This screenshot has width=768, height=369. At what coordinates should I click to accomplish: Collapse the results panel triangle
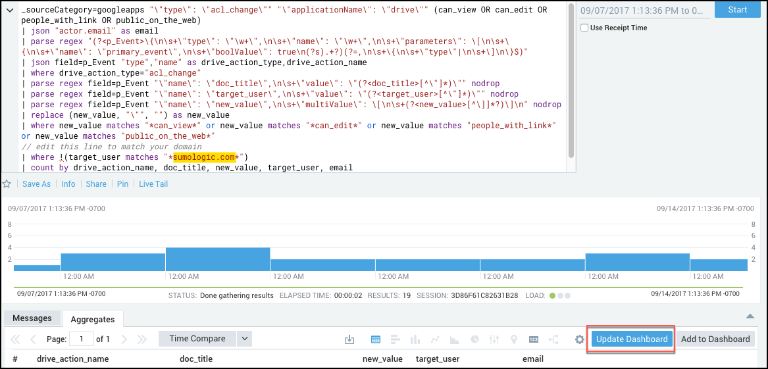pos(750,316)
